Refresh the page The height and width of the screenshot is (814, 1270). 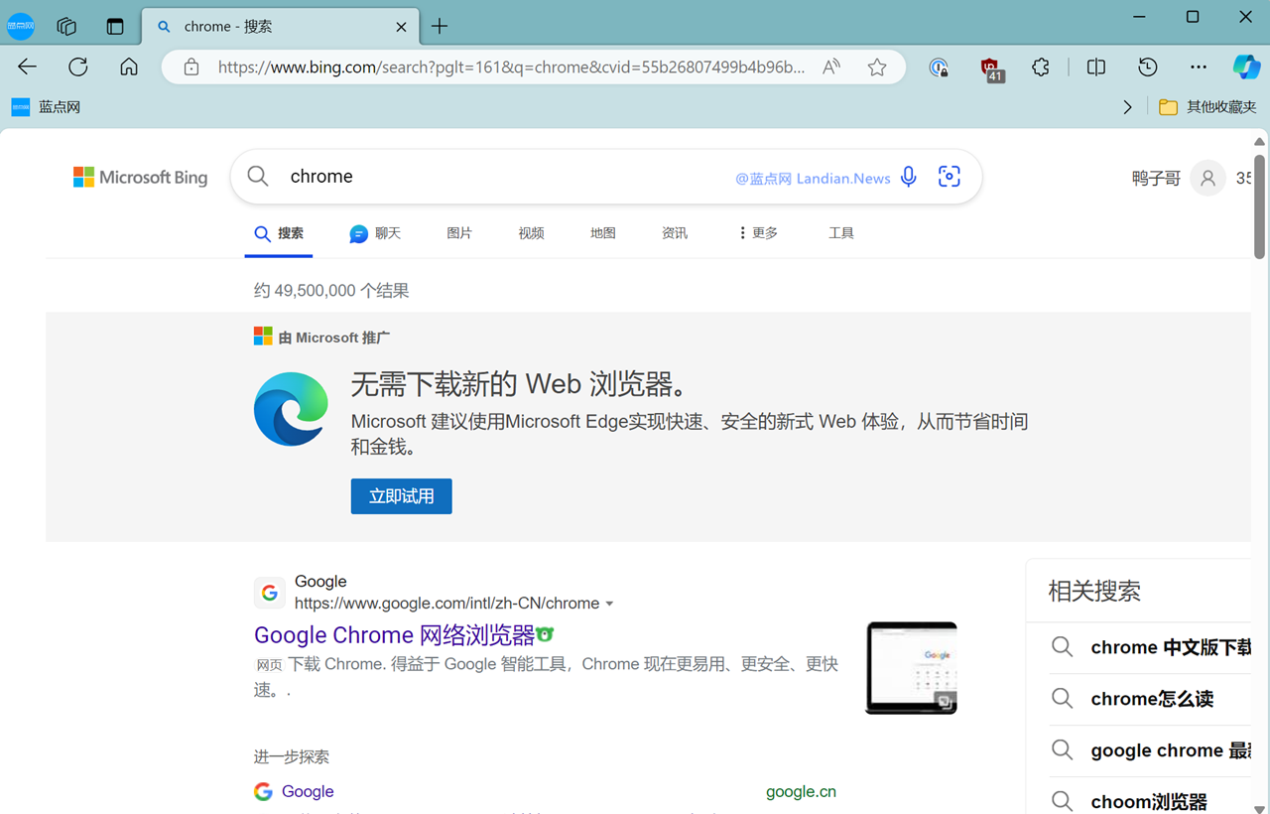click(x=78, y=68)
